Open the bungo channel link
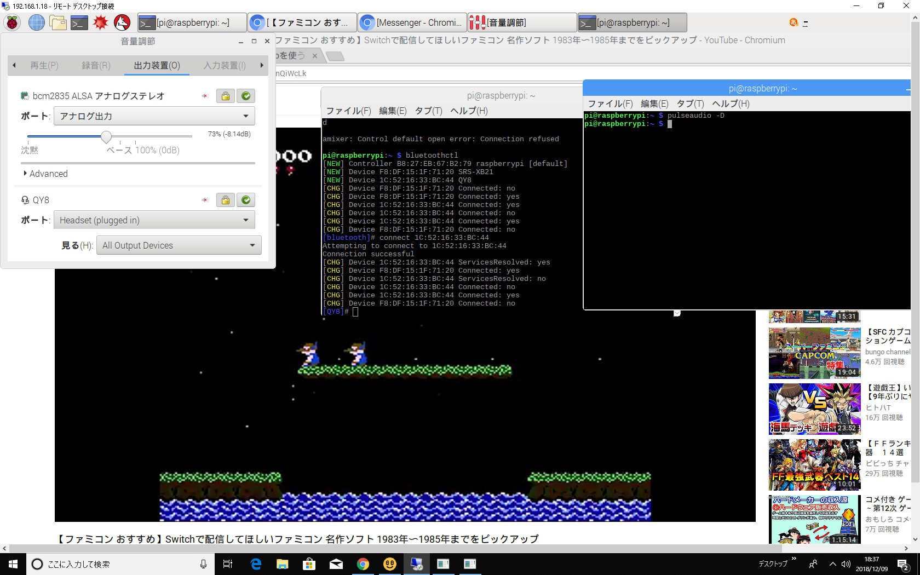 pyautogui.click(x=888, y=352)
